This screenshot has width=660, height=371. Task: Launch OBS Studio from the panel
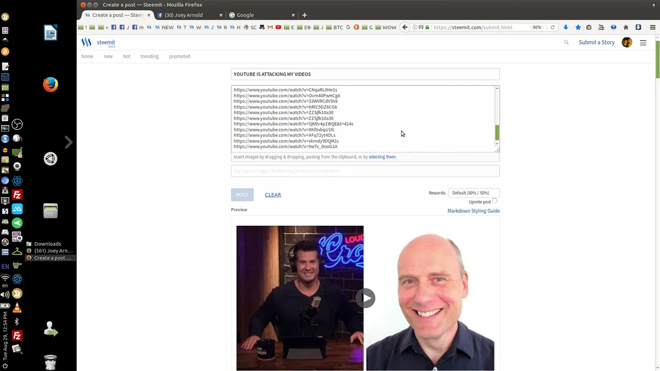(17, 124)
